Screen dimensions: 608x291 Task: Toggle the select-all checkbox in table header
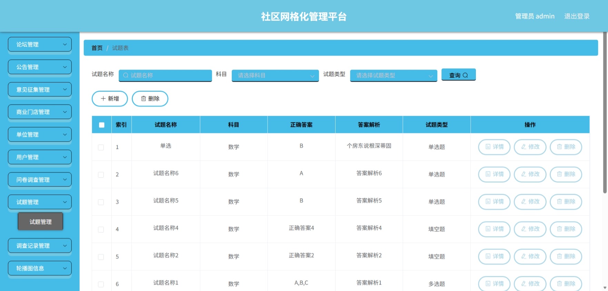click(102, 125)
